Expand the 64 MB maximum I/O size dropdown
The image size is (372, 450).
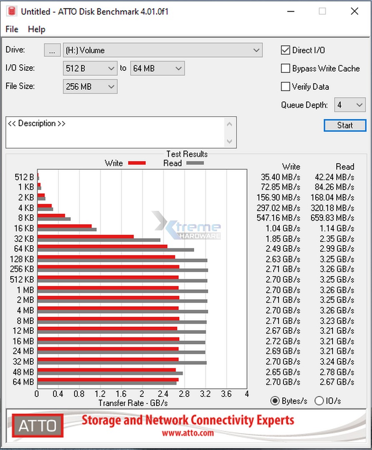(157, 68)
